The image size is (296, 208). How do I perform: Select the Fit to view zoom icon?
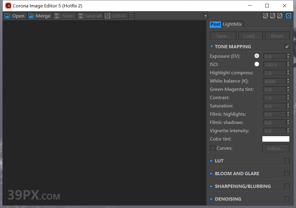279,15
